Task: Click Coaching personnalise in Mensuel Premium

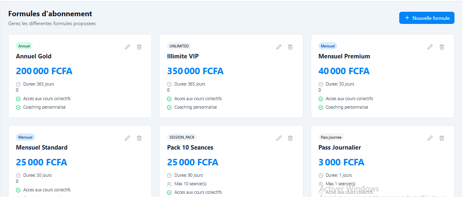Action: click(347, 107)
